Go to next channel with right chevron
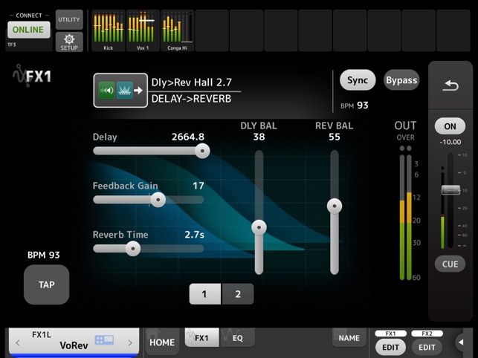Screen dimensions: 478x358 click(x=130, y=342)
